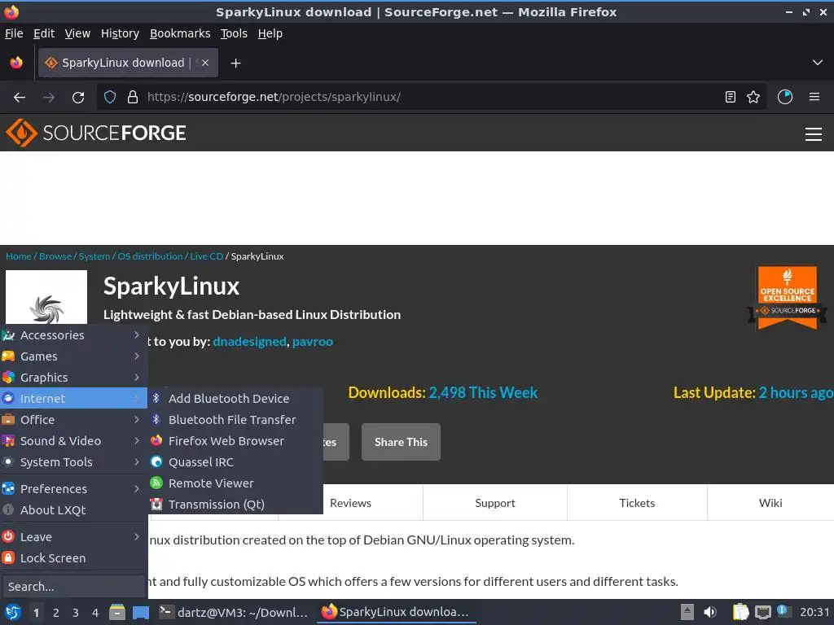
Task: Launch Add Bluetooth Device
Action: 235,399
